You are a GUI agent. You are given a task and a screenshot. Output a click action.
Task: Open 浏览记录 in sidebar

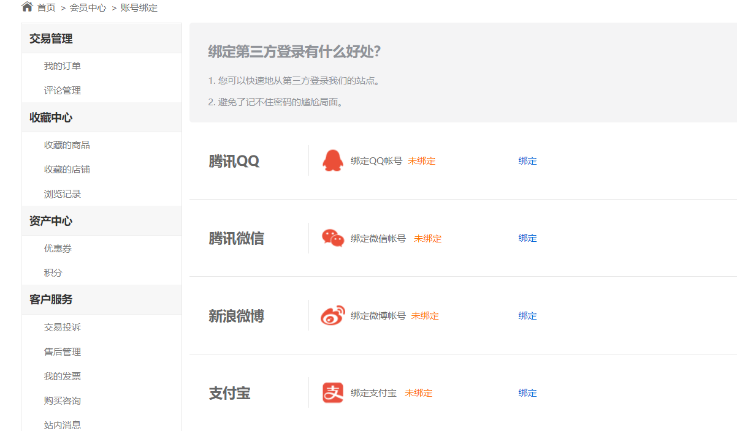(x=63, y=194)
